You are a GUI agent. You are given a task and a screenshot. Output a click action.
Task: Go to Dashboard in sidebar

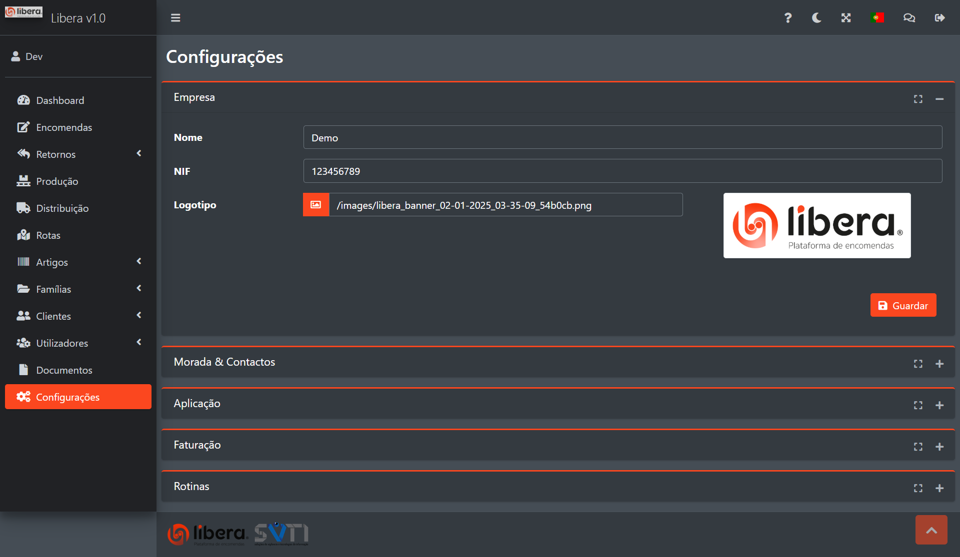(x=60, y=100)
